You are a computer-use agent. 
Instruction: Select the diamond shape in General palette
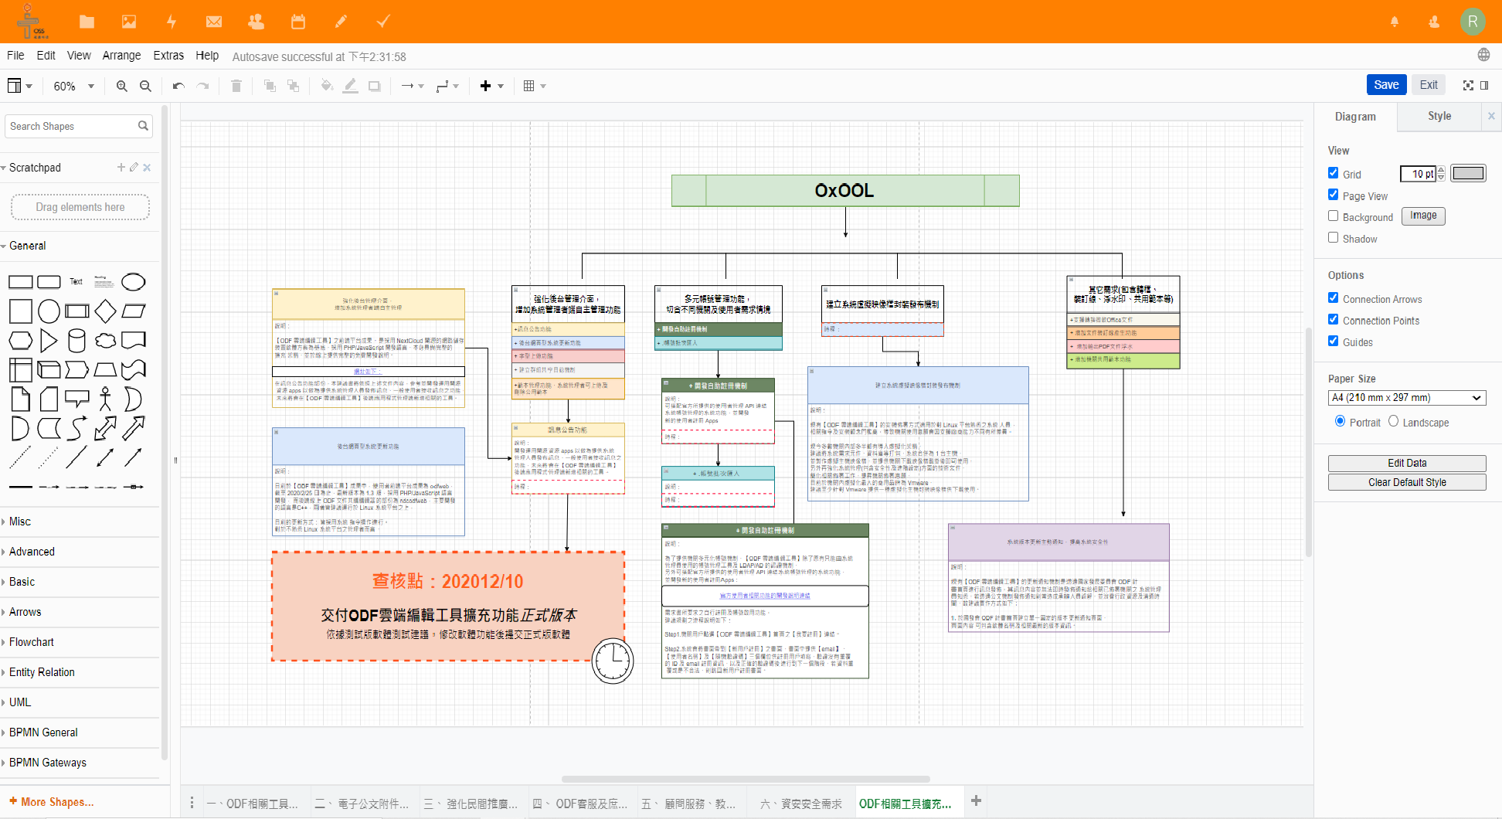[105, 311]
